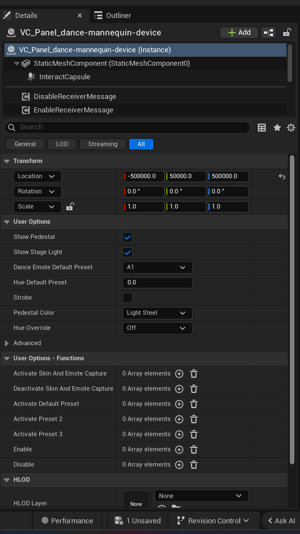Open Dance Emote Default Preset dropdown
This screenshot has height=534, width=300.
coord(157,268)
